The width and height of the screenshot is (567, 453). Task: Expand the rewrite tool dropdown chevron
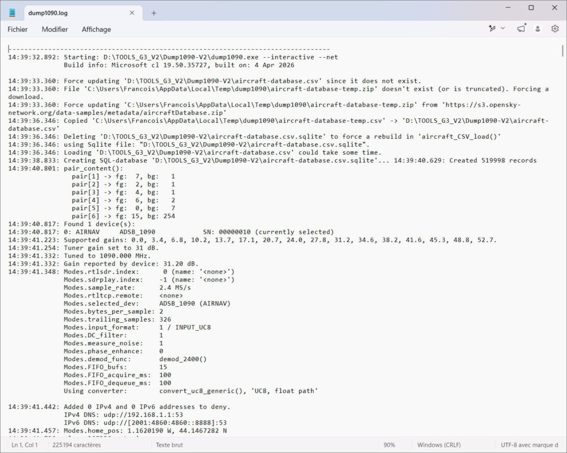502,28
